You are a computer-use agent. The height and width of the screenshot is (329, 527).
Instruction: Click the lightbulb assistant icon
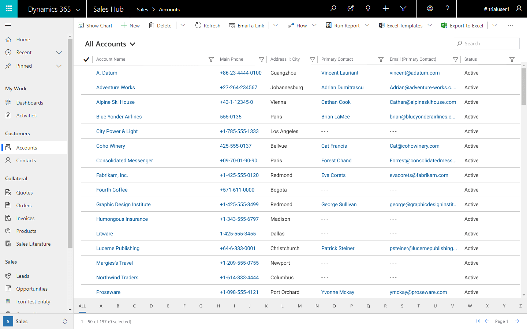coord(368,9)
